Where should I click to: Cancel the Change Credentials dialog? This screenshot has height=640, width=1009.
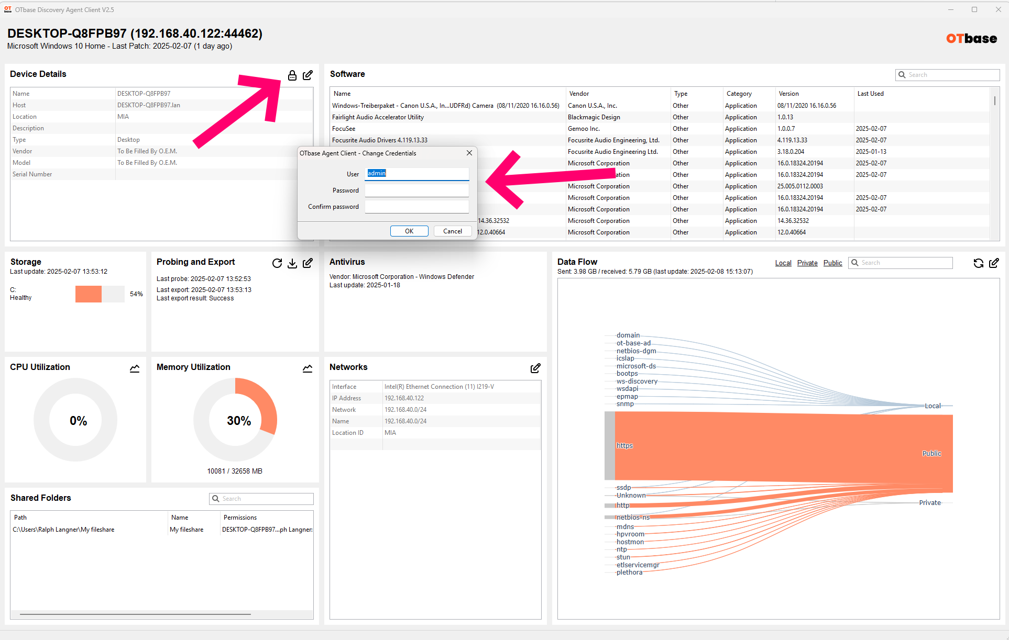(453, 231)
